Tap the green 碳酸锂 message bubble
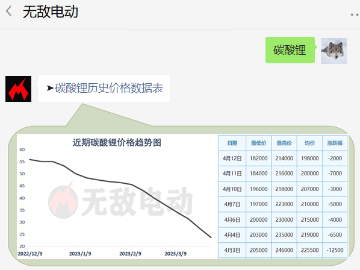This screenshot has width=360, height=270. (290, 50)
